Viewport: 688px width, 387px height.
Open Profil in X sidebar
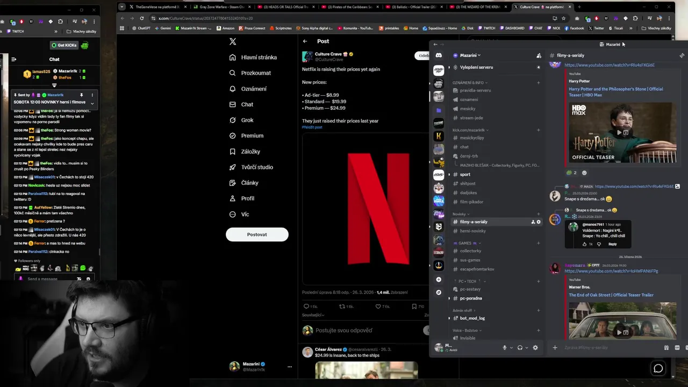pos(241,198)
